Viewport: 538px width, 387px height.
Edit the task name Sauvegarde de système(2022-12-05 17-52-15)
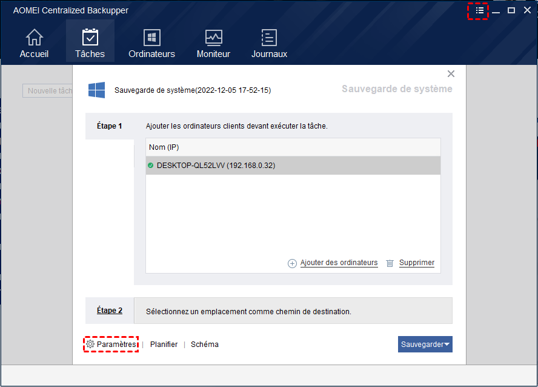193,90
